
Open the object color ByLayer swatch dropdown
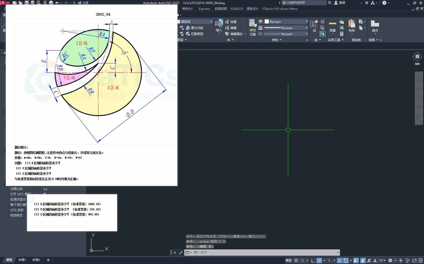click(x=286, y=22)
